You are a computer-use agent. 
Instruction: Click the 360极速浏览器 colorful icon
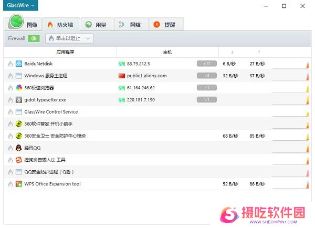[x=19, y=88]
